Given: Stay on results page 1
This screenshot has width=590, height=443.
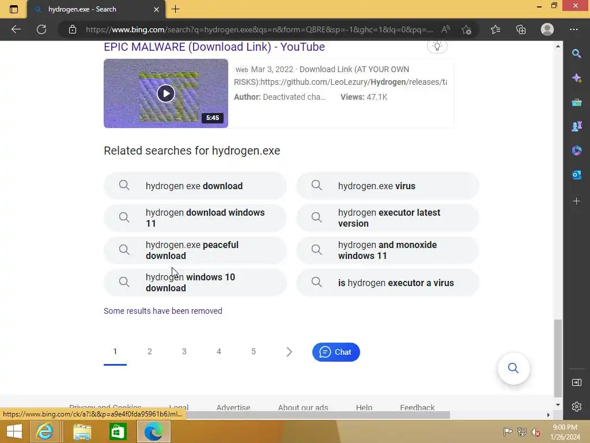Looking at the screenshot, I should click(x=115, y=351).
